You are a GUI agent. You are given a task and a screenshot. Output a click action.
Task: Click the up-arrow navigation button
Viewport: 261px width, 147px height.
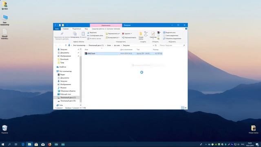click(66, 45)
